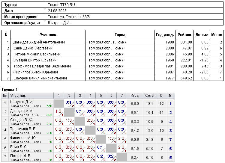Viewport: 225px width, 163px height.
Task: Click the 3:1 score in Енин's row
Action: [100, 147]
